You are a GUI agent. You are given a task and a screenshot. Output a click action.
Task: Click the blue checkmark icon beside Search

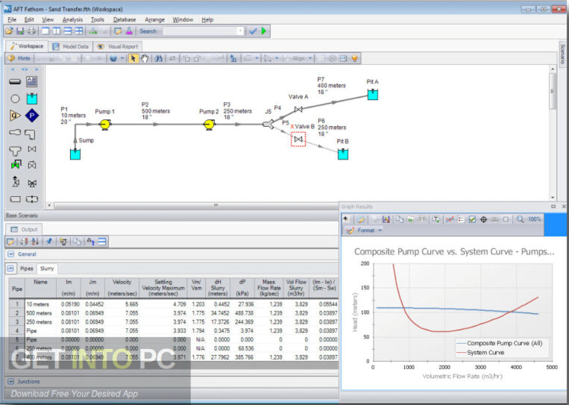click(253, 31)
